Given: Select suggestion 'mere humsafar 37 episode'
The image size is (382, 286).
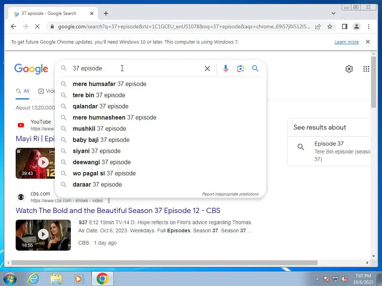Looking at the screenshot, I should pyautogui.click(x=160, y=84).
